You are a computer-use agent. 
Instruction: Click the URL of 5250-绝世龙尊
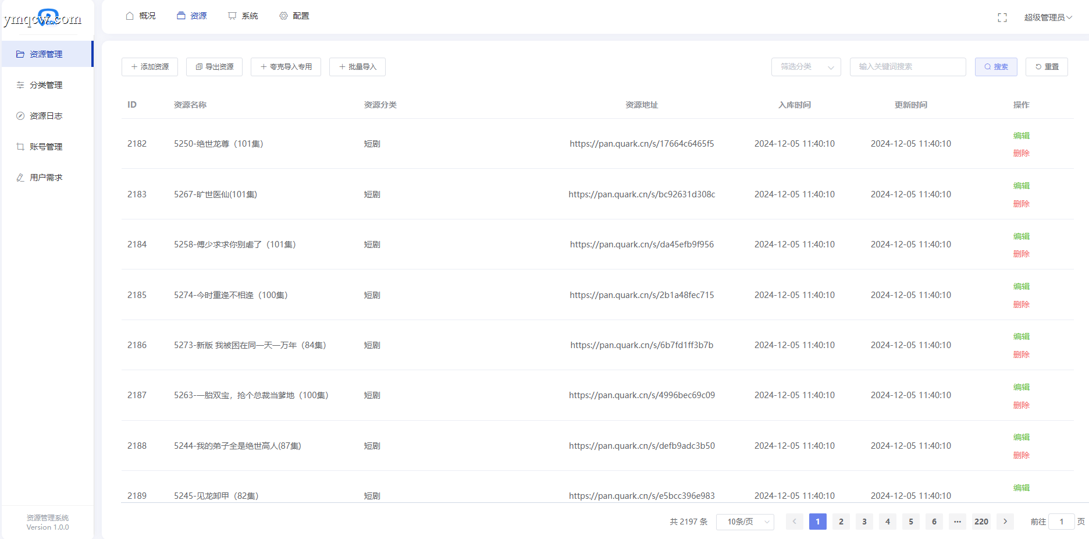(x=642, y=144)
